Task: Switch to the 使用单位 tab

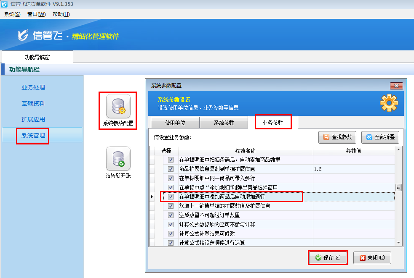Action: [x=175, y=123]
